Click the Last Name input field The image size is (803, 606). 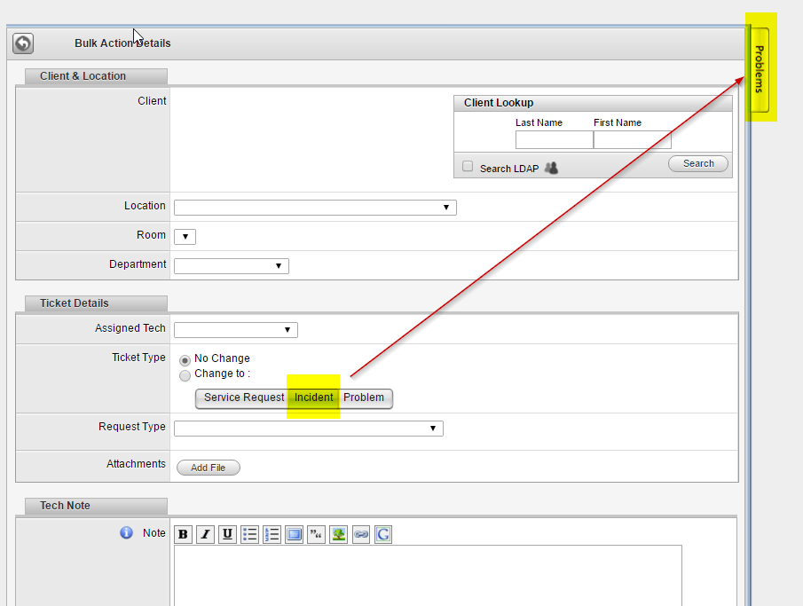(554, 140)
